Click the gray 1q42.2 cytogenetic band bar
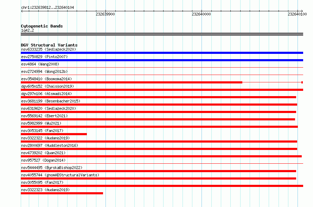Viewport: 313px width, 207px height. click(x=162, y=34)
